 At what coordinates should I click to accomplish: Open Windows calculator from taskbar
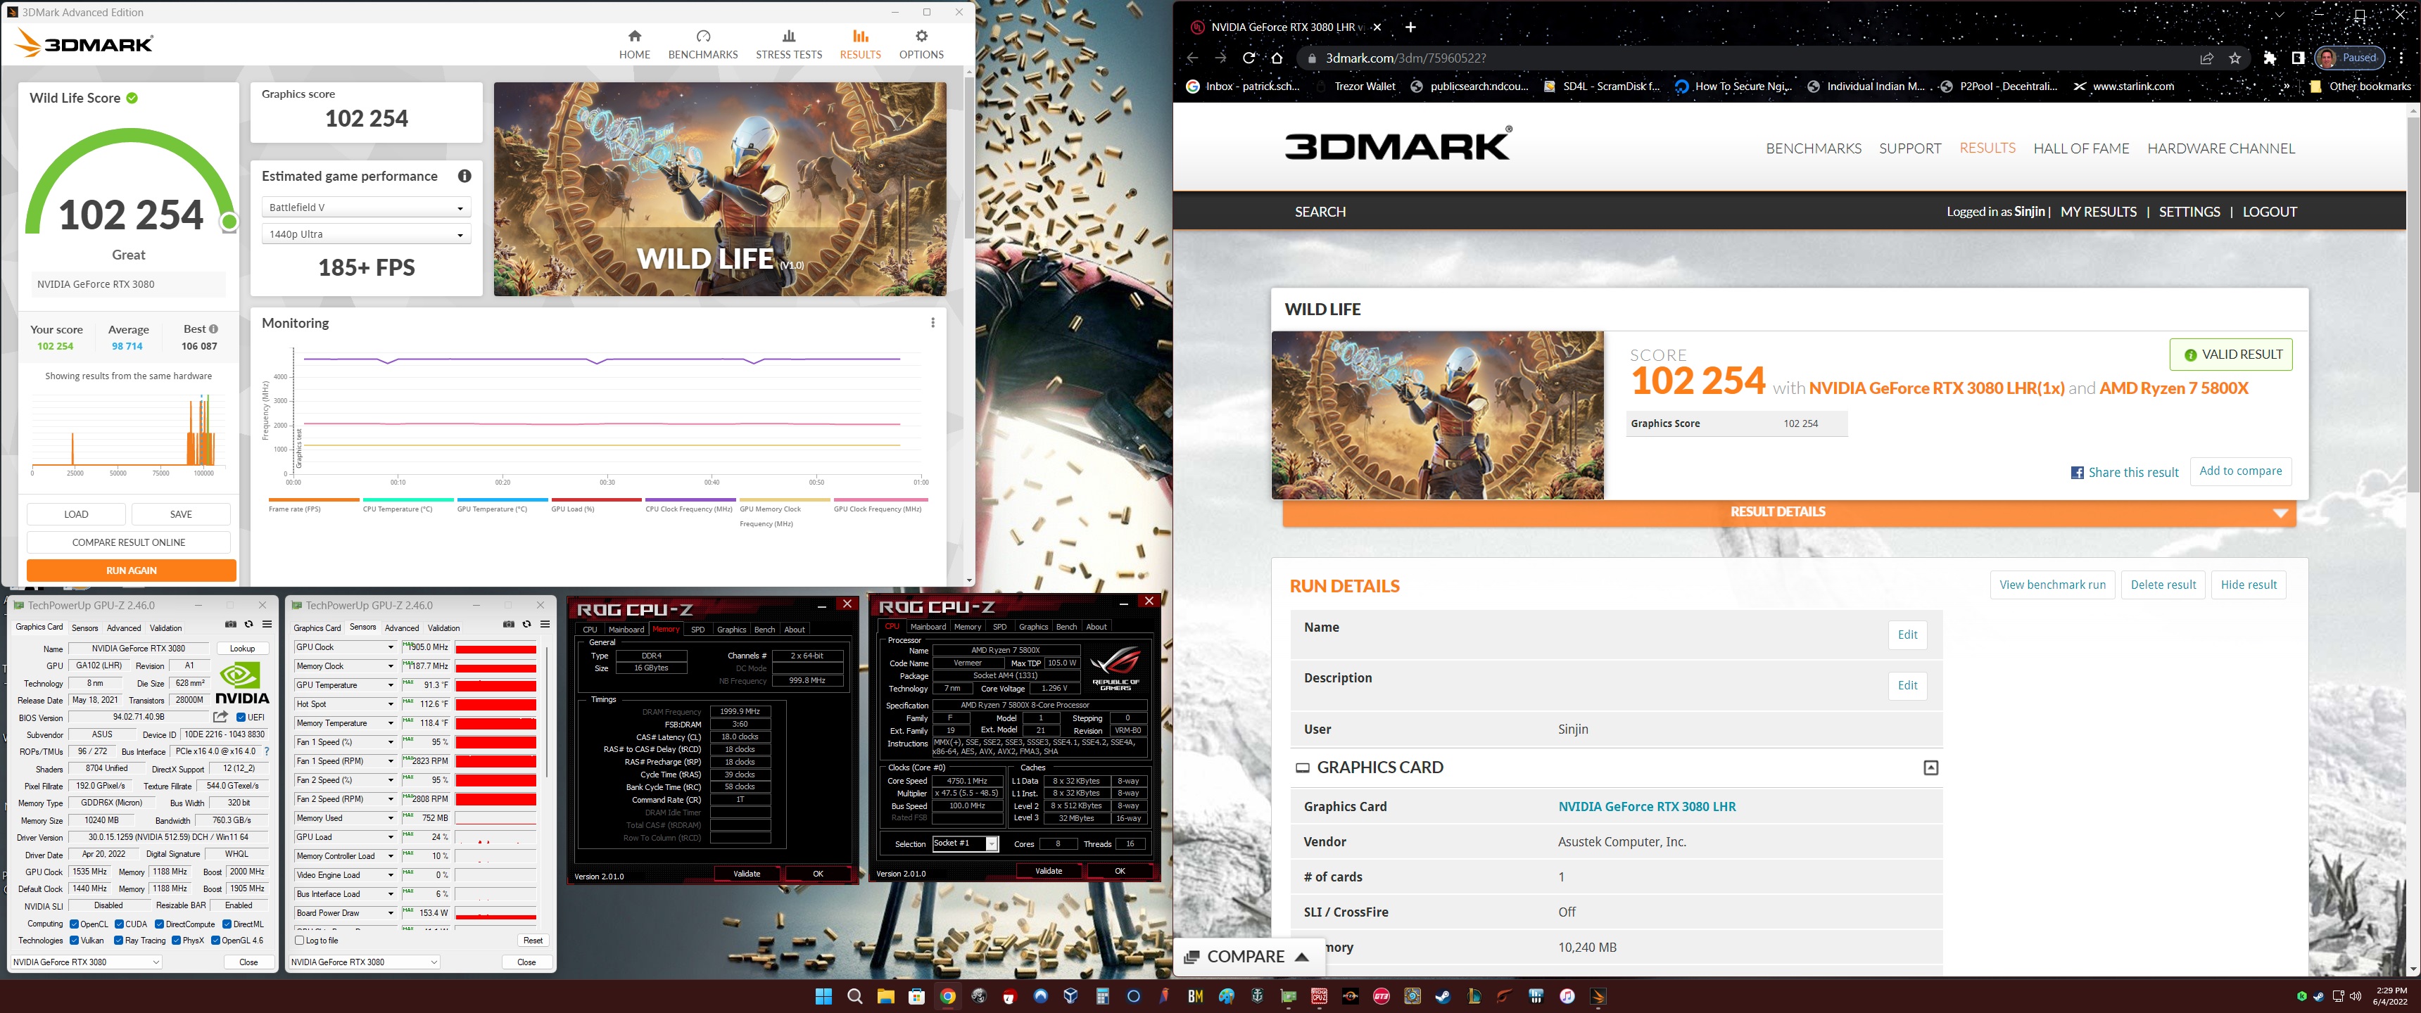tap(1102, 996)
